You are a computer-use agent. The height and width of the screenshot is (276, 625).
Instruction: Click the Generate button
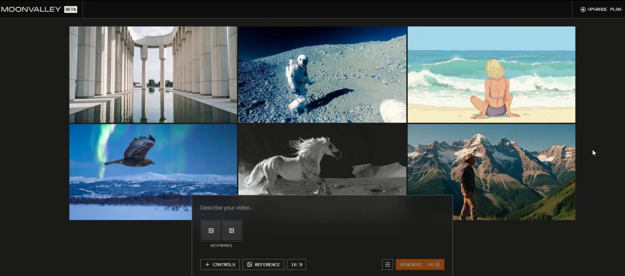tap(420, 264)
